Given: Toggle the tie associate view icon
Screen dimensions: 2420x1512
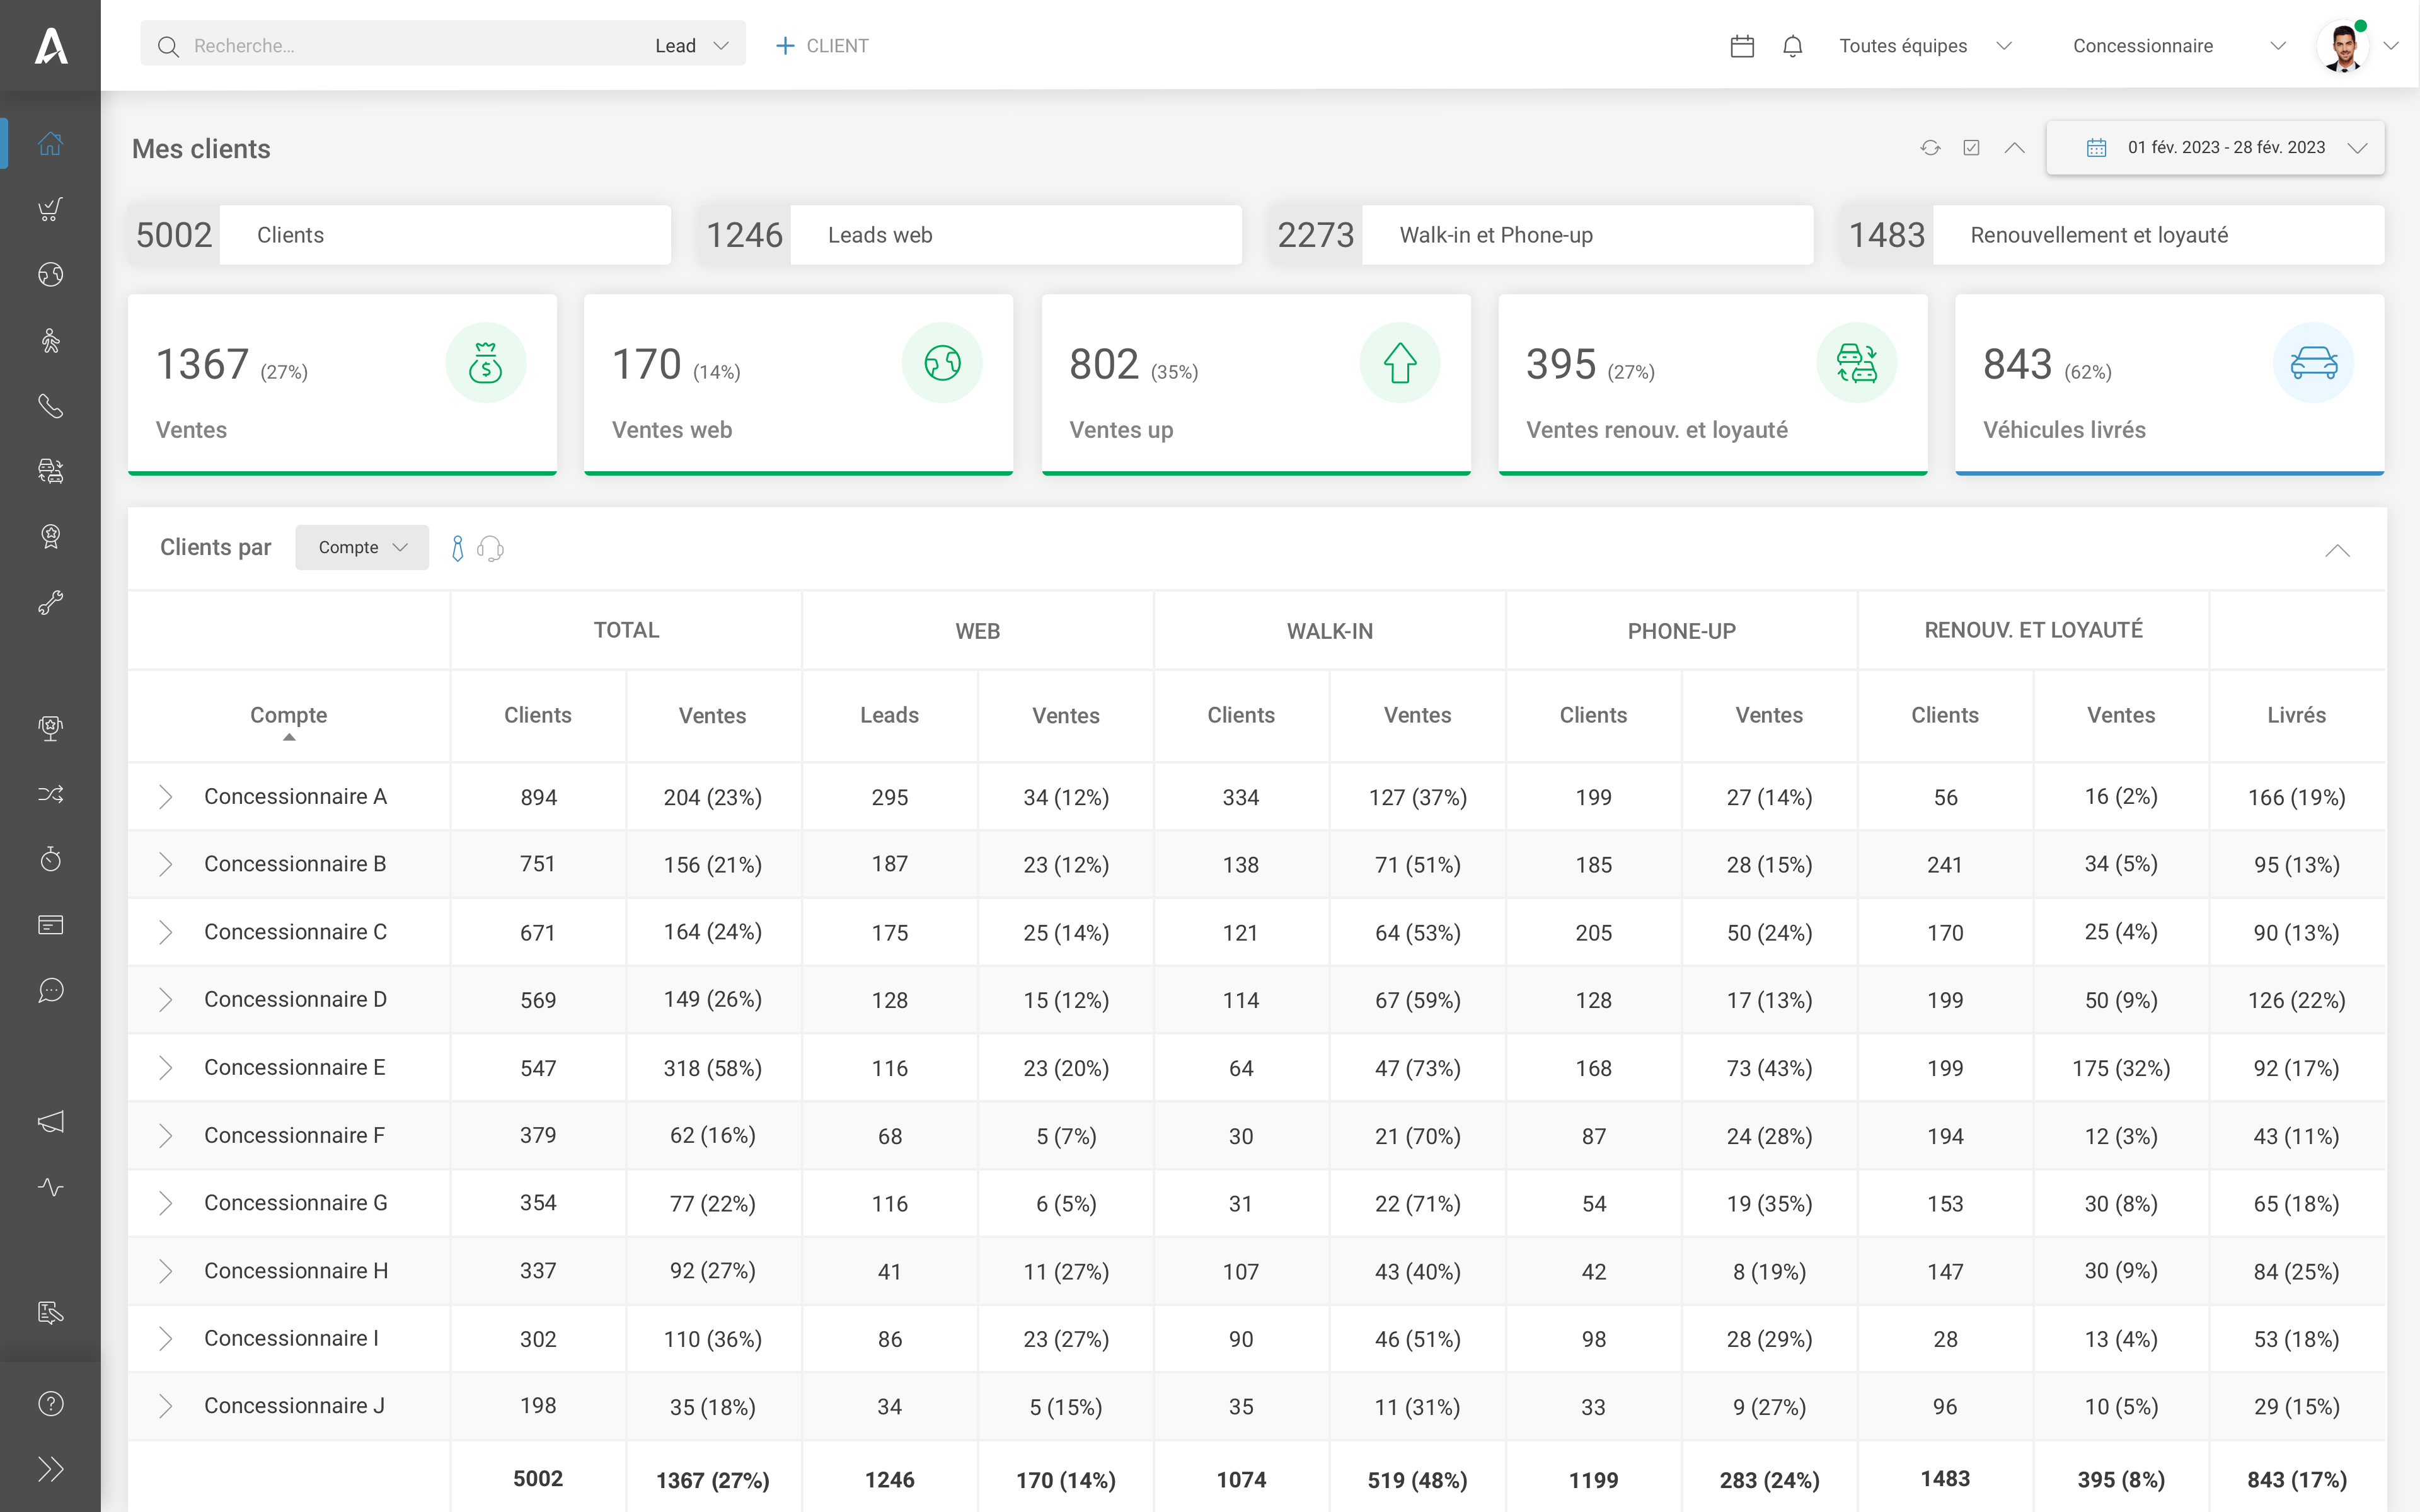Looking at the screenshot, I should click(x=457, y=548).
